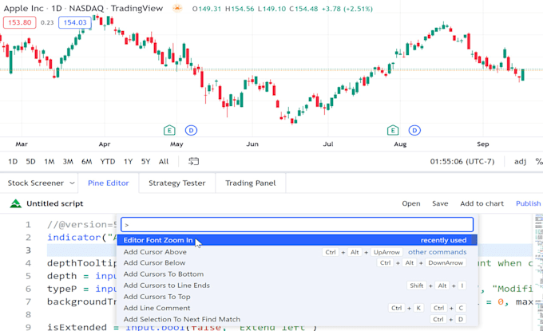Click the August dividend D marker

pyautogui.click(x=414, y=130)
